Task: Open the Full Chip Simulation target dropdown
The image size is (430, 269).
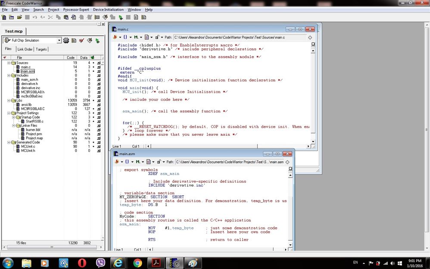Action: pos(59,41)
